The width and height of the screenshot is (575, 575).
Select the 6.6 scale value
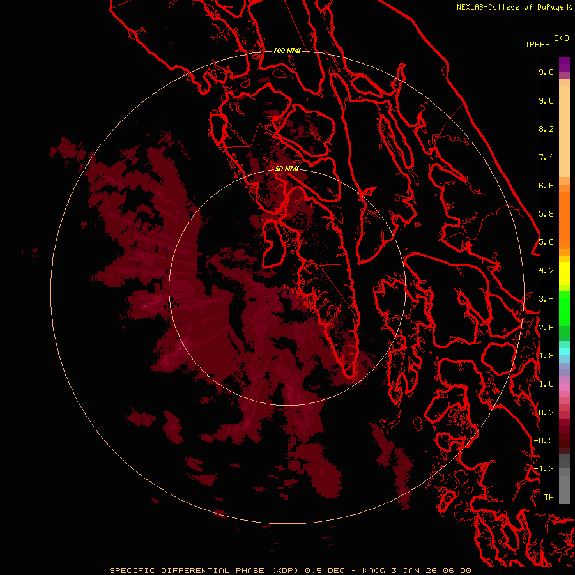(x=546, y=185)
